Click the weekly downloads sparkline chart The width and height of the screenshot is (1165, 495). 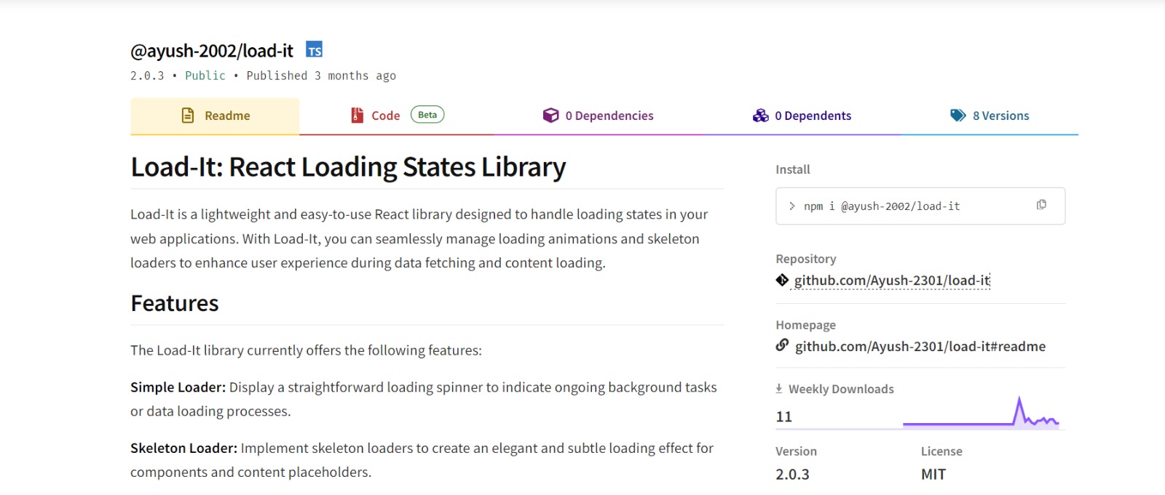[981, 414]
